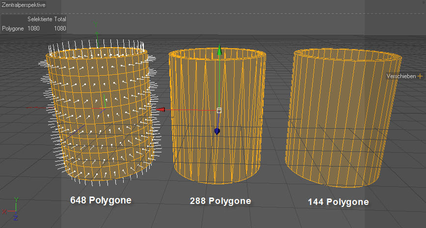The width and height of the screenshot is (426, 228).
Task: Click the 288 Polygone caption
Action: (220, 201)
